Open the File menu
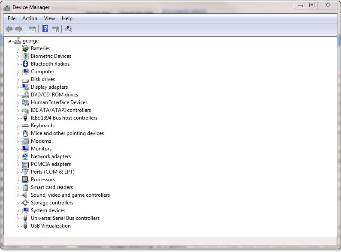This screenshot has width=341, height=252. tap(12, 18)
